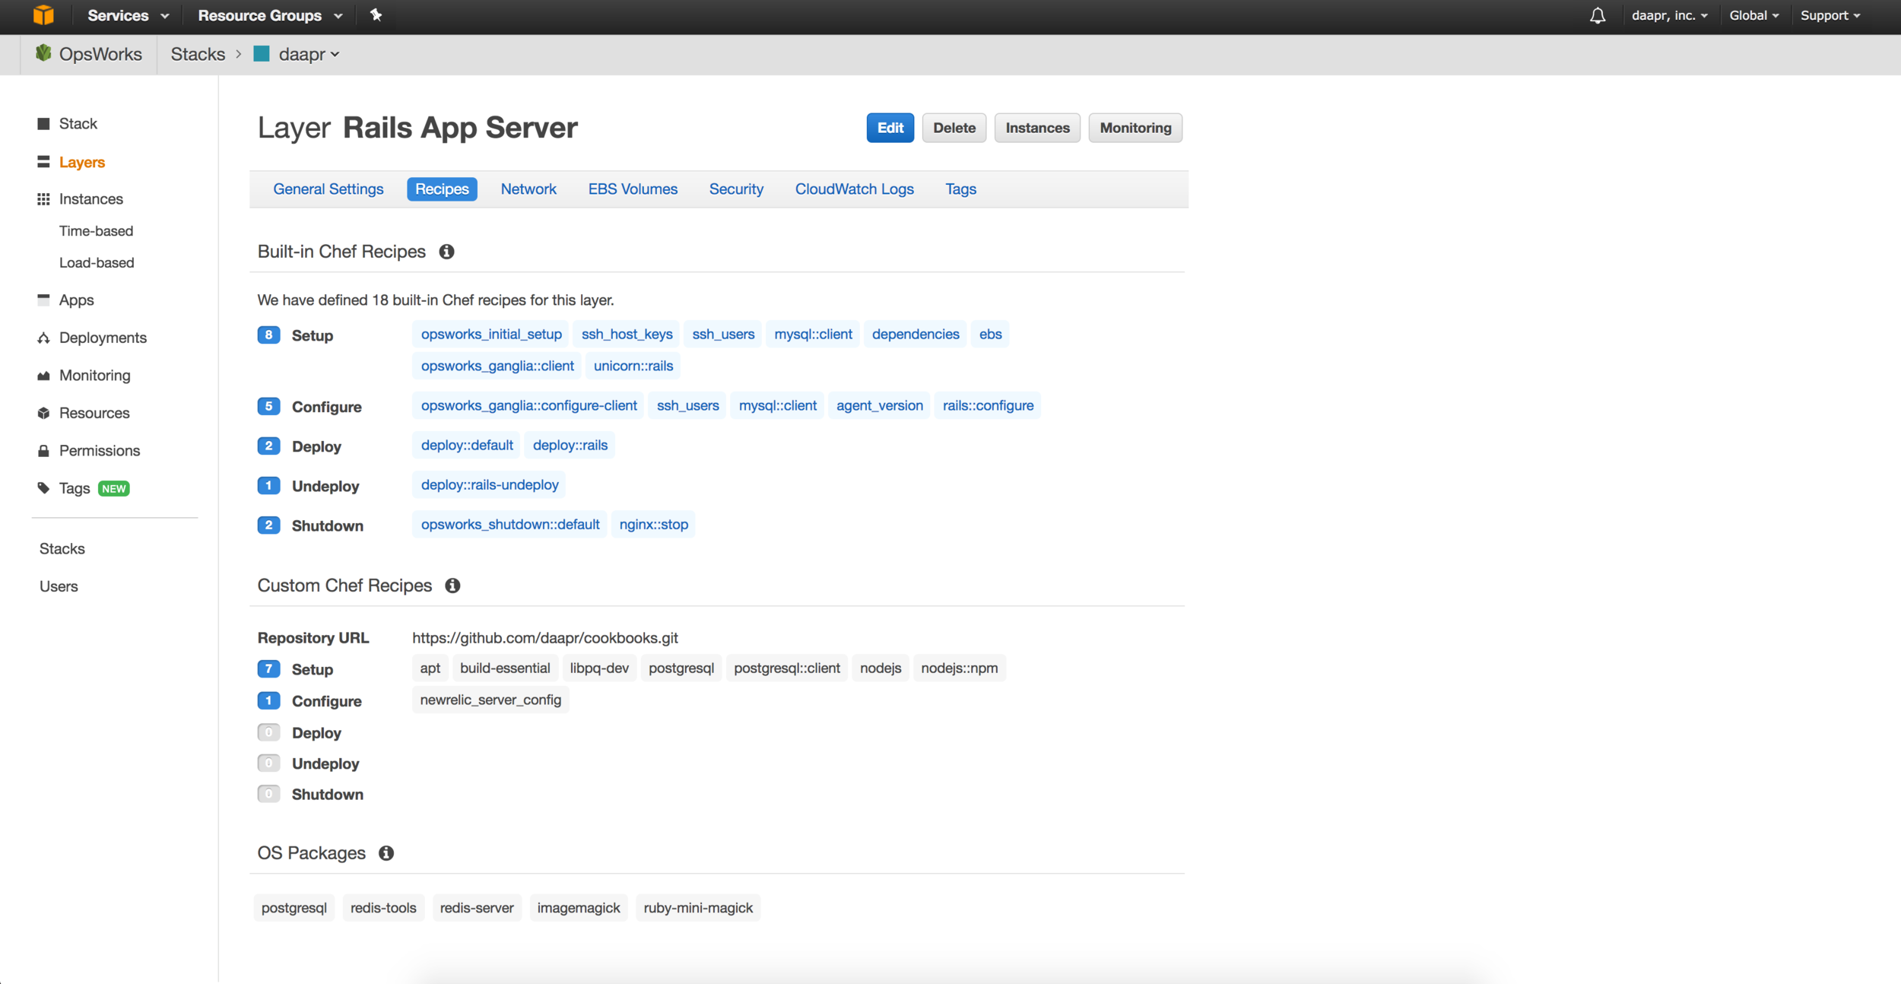Click the Monitoring chart icon in sidebar
The width and height of the screenshot is (1901, 984).
pyautogui.click(x=43, y=376)
